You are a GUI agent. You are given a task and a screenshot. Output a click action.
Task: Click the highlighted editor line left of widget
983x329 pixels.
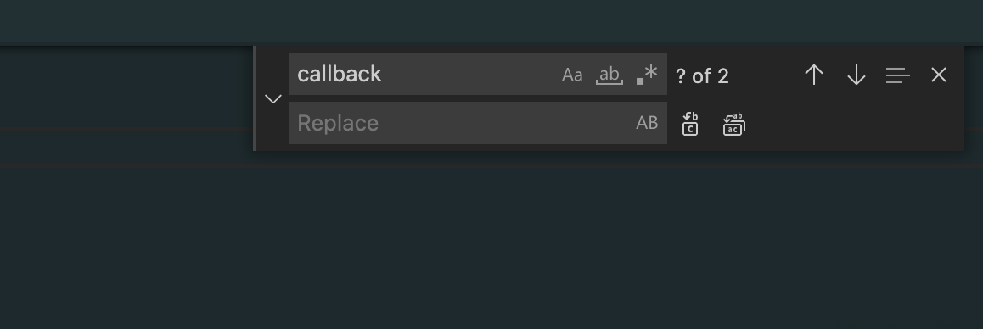(x=126, y=148)
